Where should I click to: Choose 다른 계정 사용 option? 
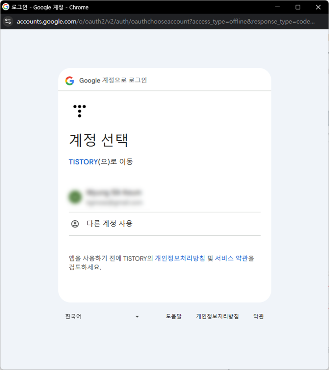(164, 224)
